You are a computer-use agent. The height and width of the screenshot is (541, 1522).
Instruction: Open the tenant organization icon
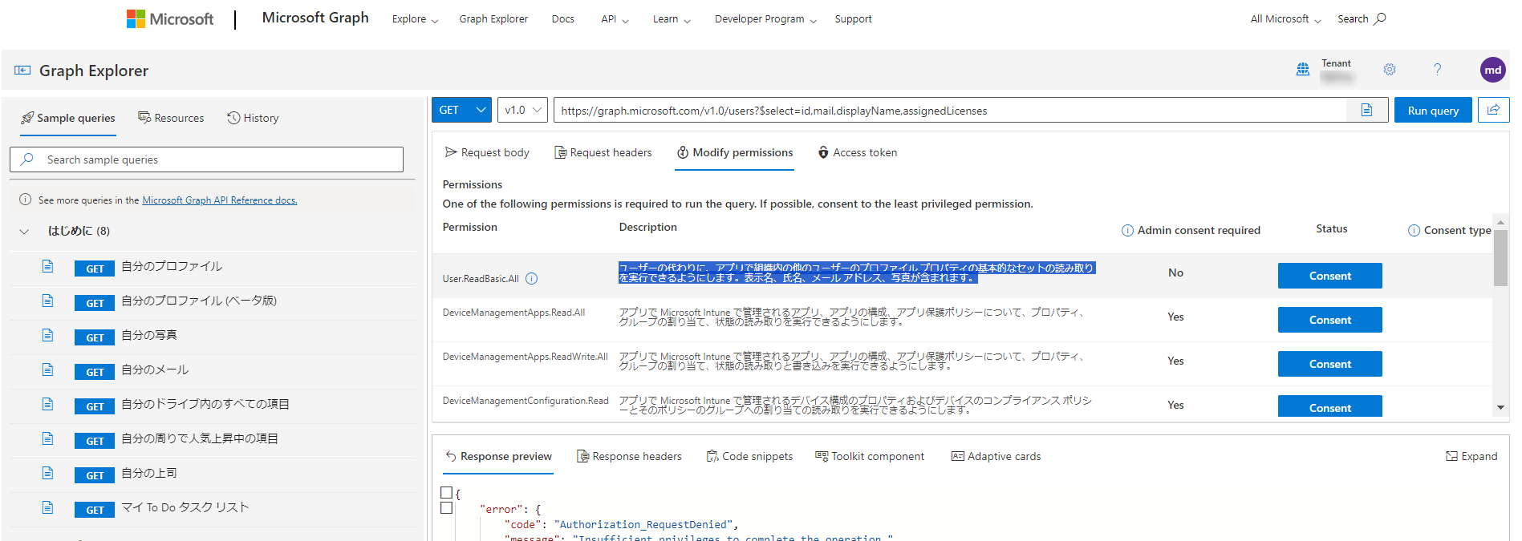(x=1303, y=70)
